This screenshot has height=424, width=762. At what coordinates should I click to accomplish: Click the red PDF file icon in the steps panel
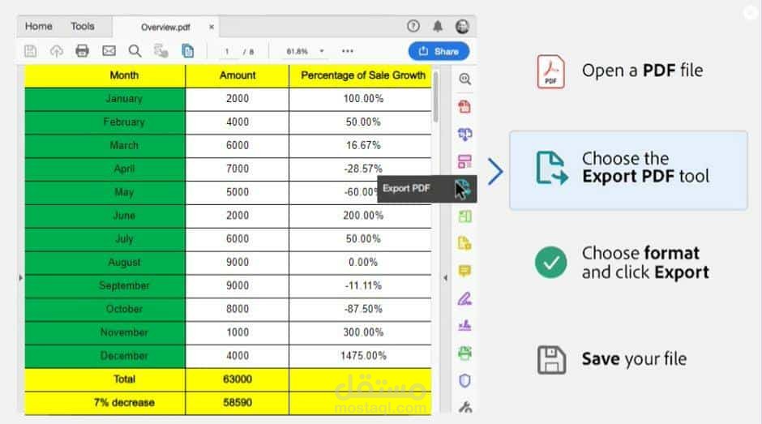[550, 71]
